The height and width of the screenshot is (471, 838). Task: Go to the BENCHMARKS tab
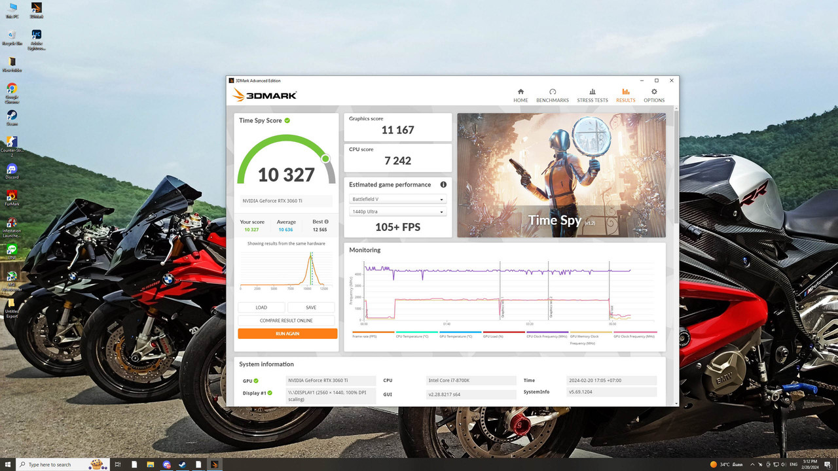pos(553,96)
